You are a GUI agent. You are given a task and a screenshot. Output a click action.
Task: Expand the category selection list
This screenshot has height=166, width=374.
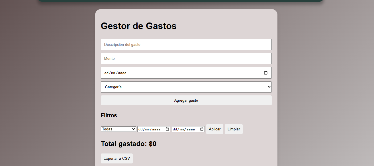pos(186,87)
